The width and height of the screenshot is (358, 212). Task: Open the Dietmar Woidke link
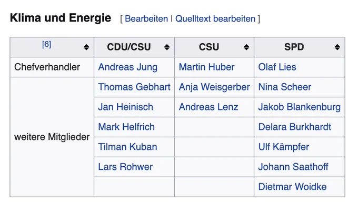pyautogui.click(x=292, y=187)
